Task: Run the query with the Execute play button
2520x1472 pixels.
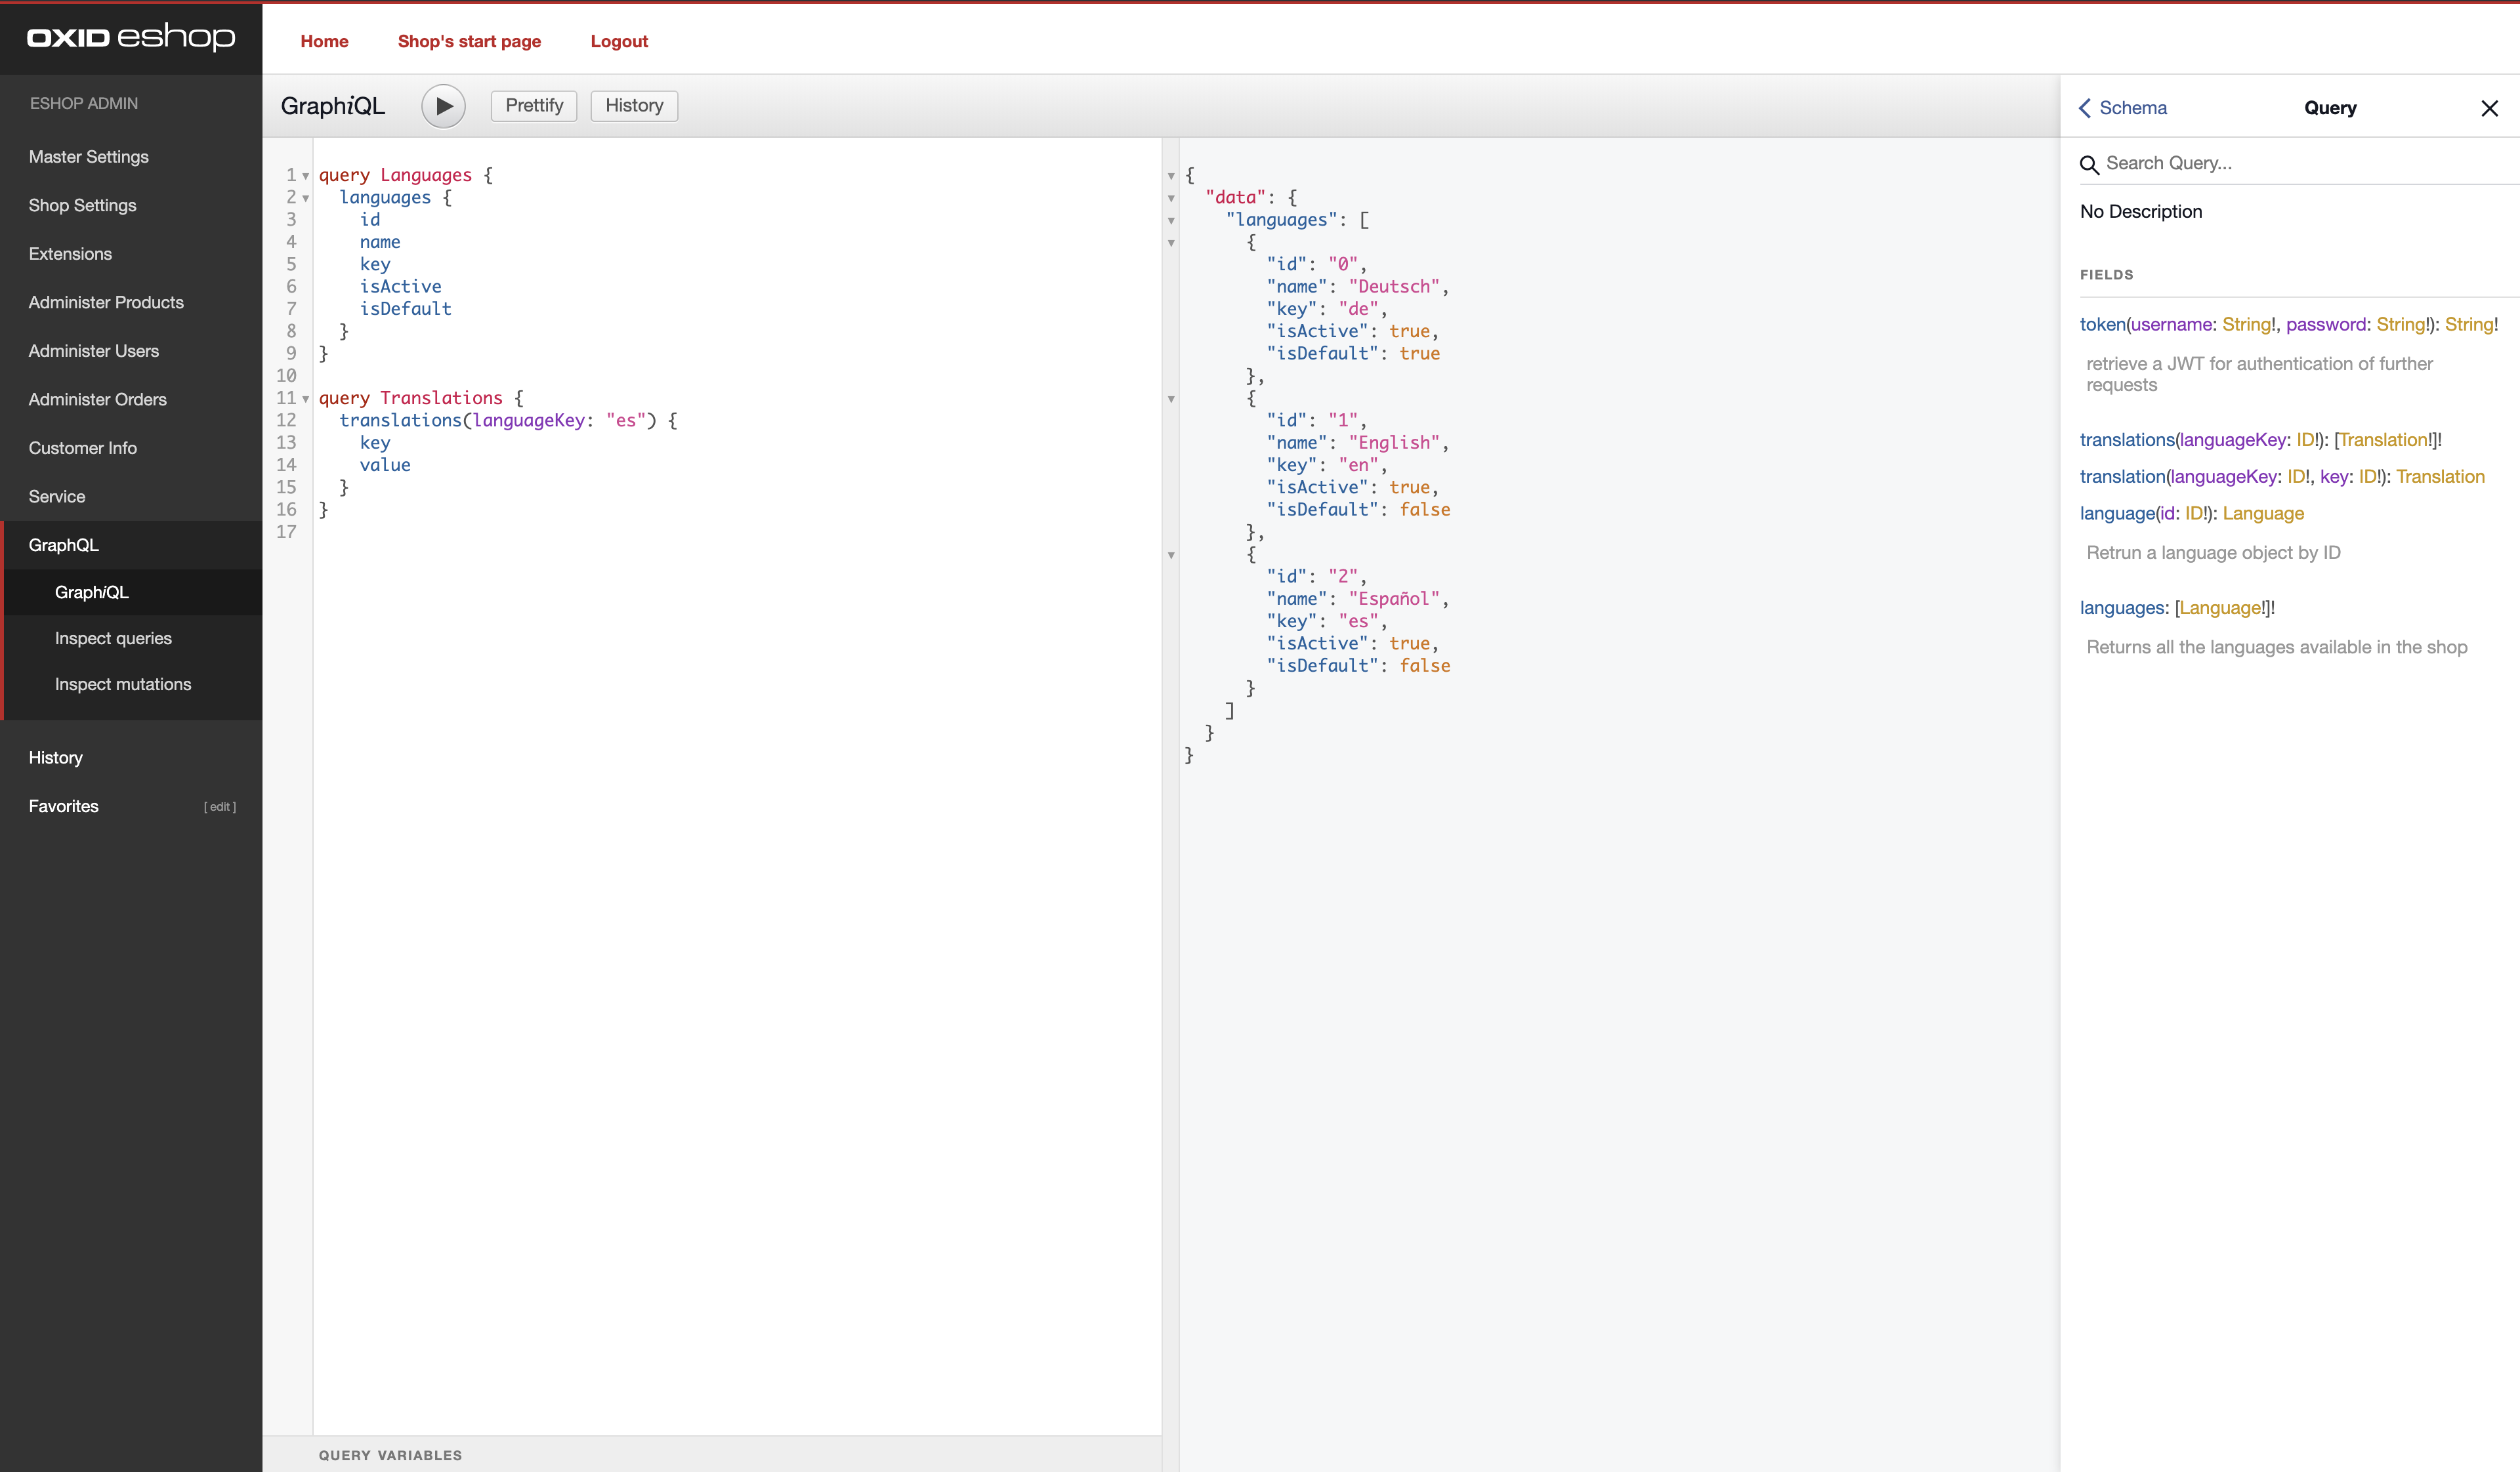Action: tap(443, 106)
